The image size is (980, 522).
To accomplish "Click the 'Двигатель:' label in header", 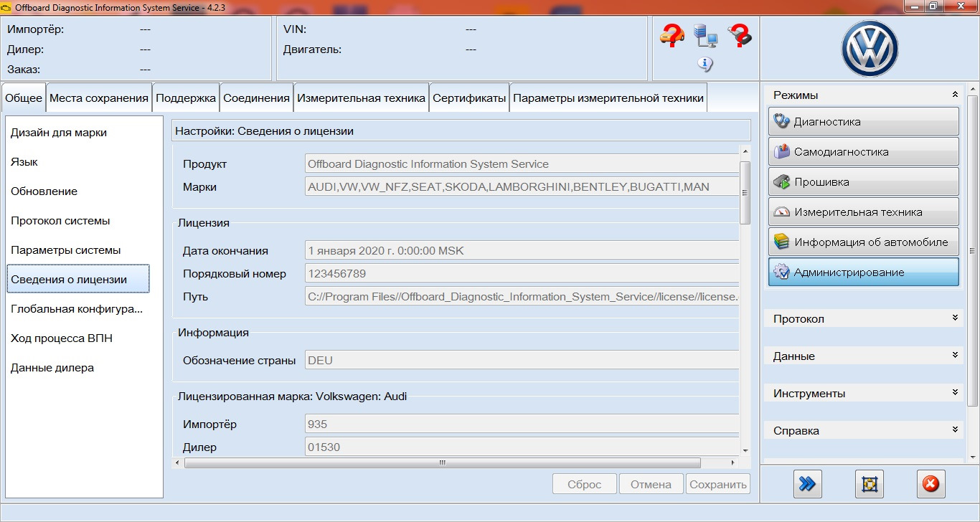I will (312, 49).
